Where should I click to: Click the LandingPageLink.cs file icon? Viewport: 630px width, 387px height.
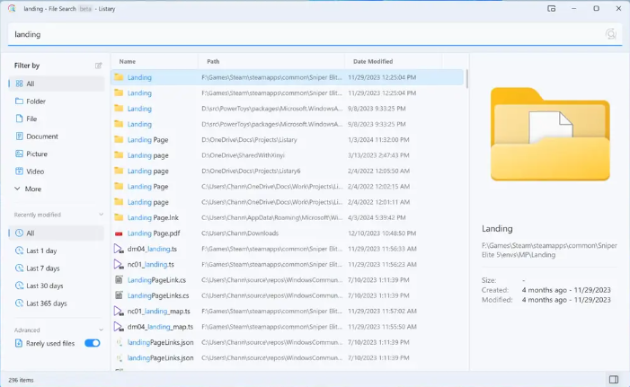coord(119,280)
